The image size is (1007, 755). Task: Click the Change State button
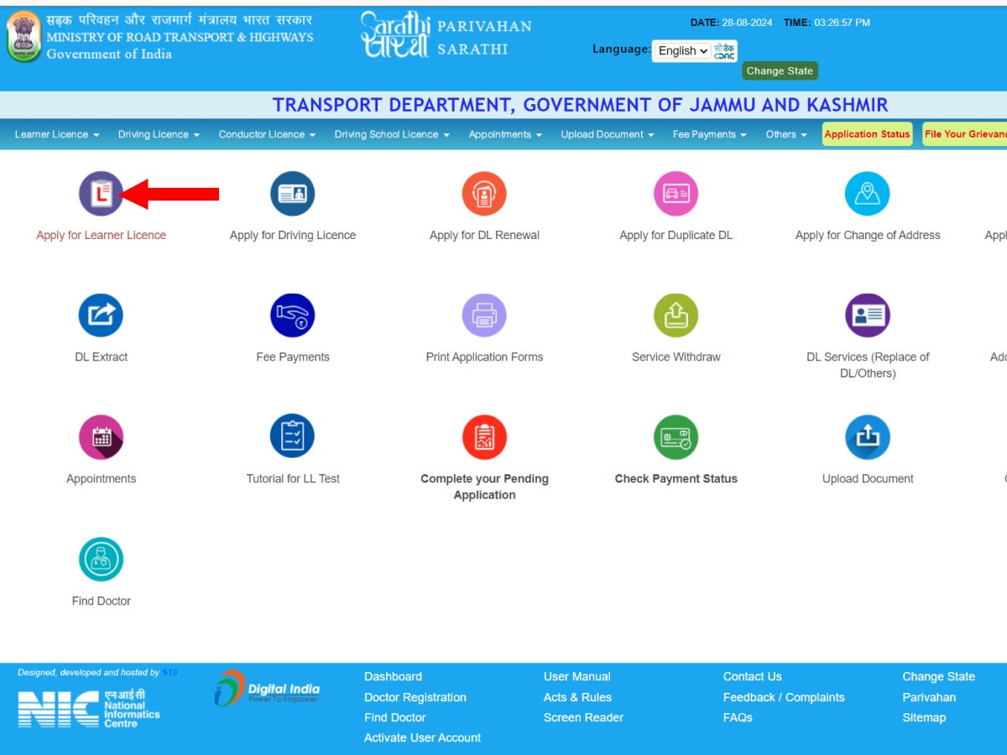pyautogui.click(x=779, y=70)
